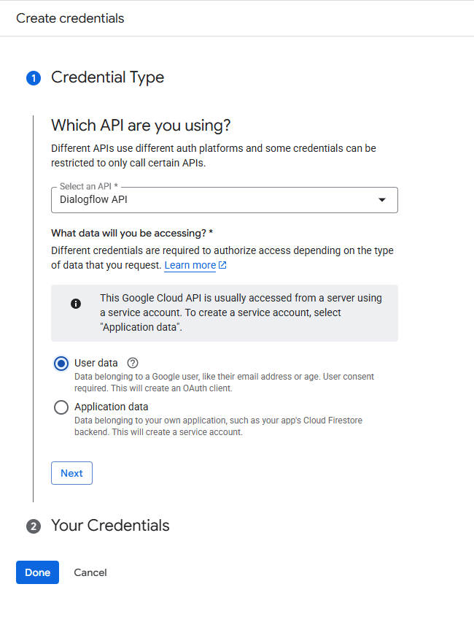This screenshot has width=474, height=622.
Task: Cancel the credential creation
Action: (x=90, y=572)
